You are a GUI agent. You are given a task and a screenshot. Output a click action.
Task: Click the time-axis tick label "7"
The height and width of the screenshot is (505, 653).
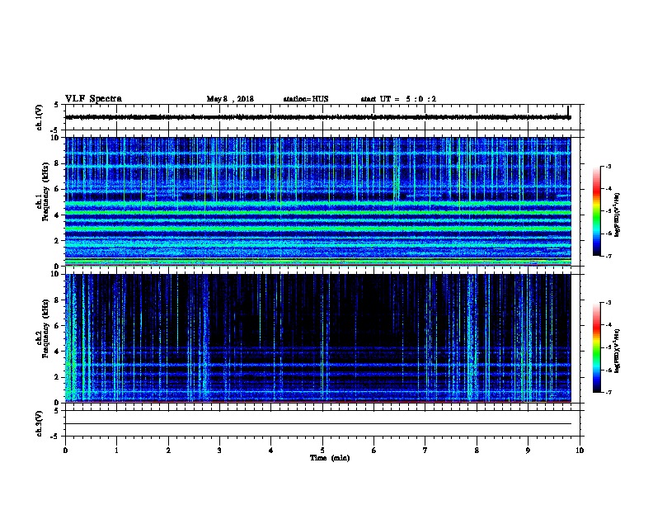[425, 450]
